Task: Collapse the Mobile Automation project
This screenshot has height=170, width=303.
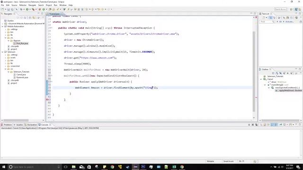Action: coord(2,26)
